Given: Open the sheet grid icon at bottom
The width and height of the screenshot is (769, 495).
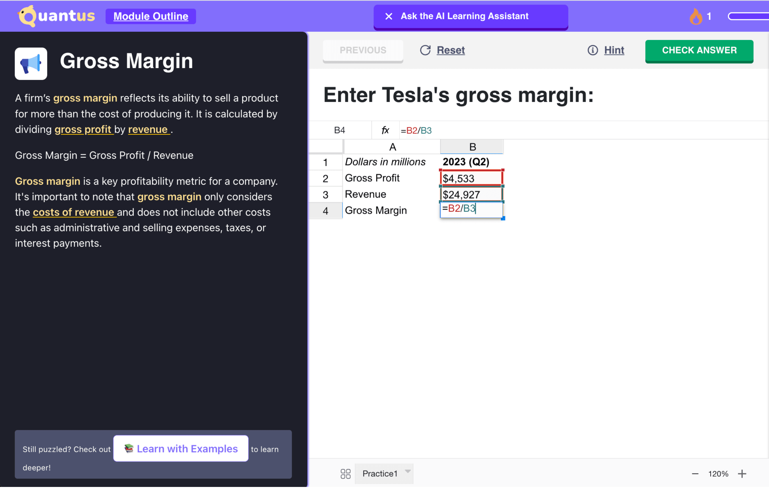Looking at the screenshot, I should click(345, 473).
